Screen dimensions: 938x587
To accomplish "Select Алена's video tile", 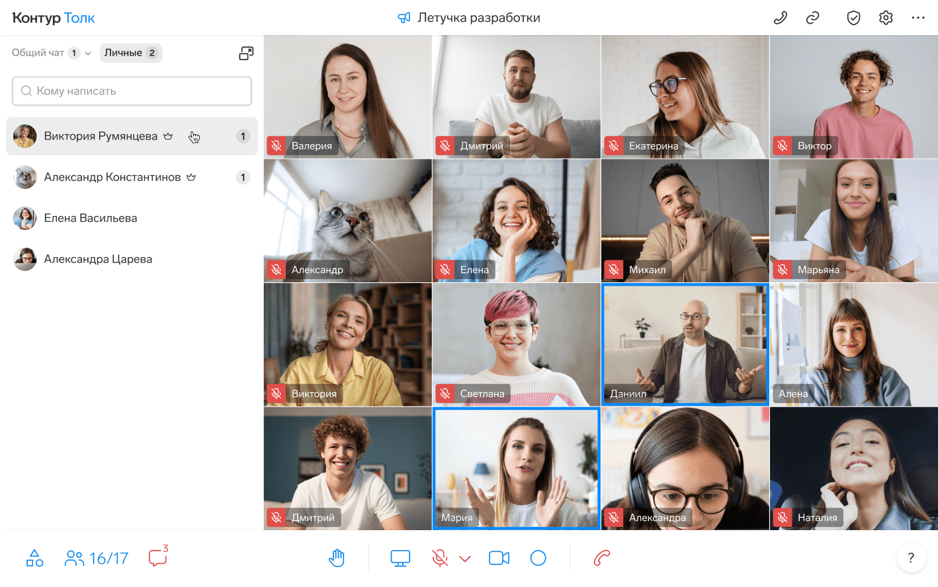I will click(x=854, y=344).
